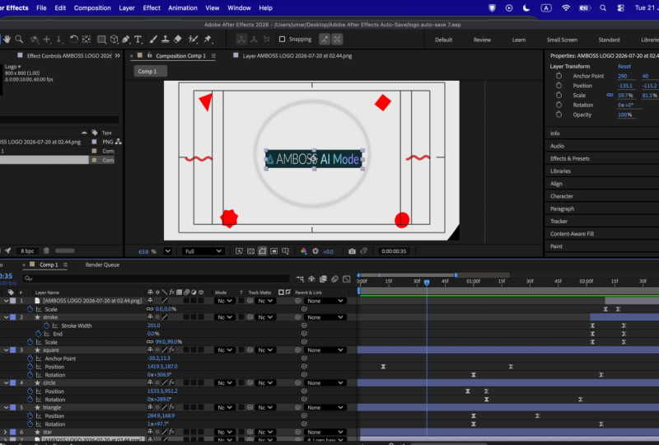This screenshot has width=659, height=445.
Task: Click the Comp 1 breadcrumb button
Action: [x=150, y=71]
